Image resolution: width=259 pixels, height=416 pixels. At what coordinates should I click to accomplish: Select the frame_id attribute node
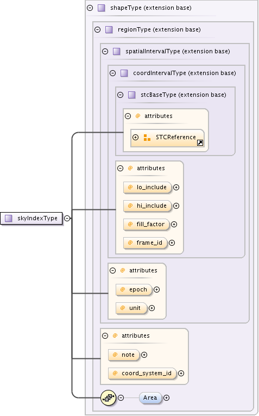coord(146,243)
